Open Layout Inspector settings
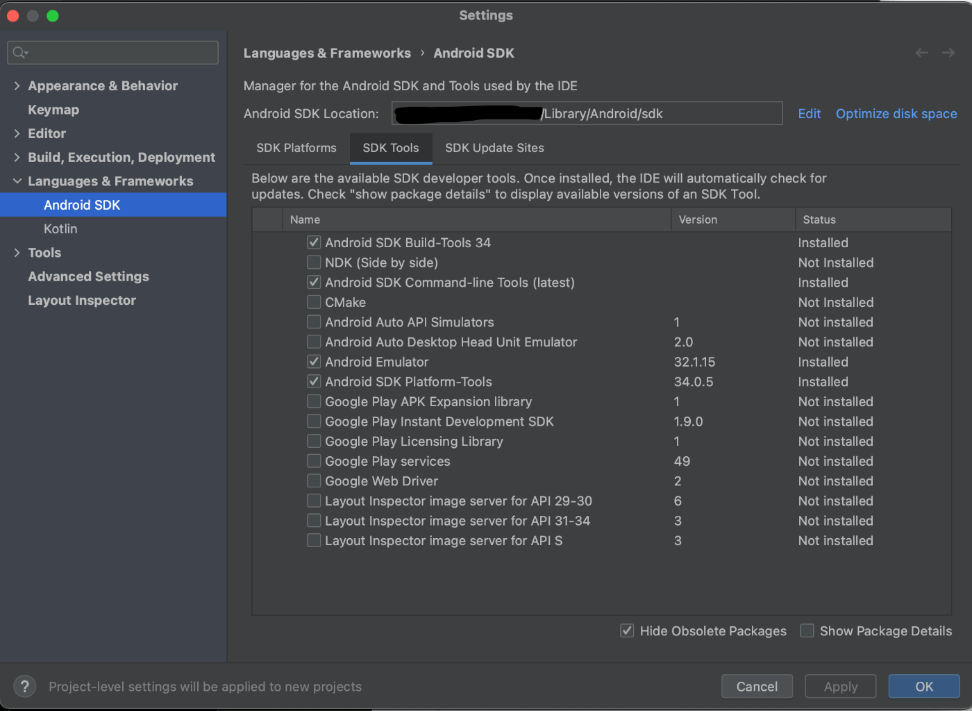This screenshot has width=972, height=711. click(x=82, y=300)
